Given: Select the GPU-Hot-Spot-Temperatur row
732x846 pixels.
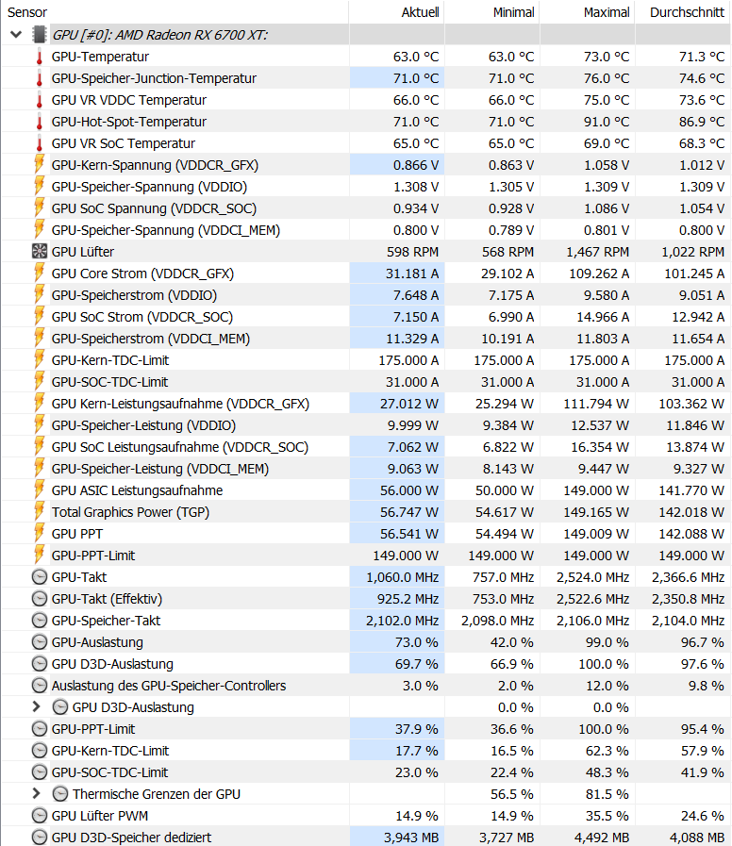Looking at the screenshot, I should click(365, 122).
